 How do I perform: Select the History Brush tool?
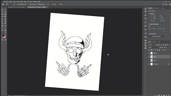point(2,21)
